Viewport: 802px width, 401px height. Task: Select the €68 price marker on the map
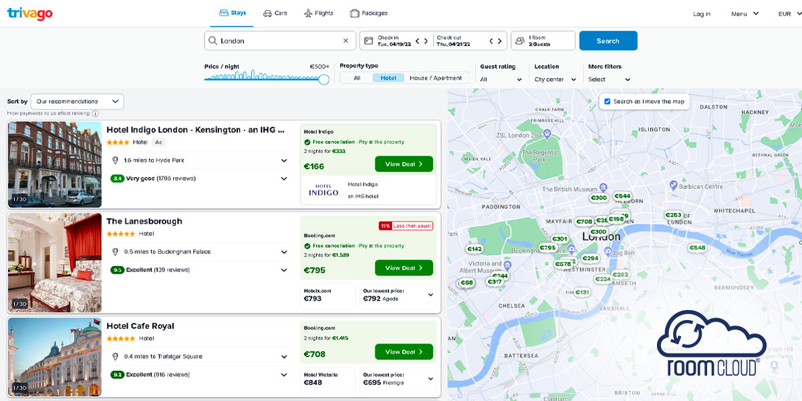coord(466,283)
